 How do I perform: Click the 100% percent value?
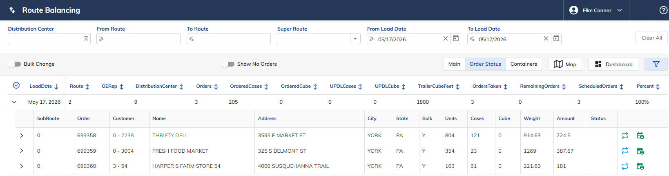(x=642, y=102)
